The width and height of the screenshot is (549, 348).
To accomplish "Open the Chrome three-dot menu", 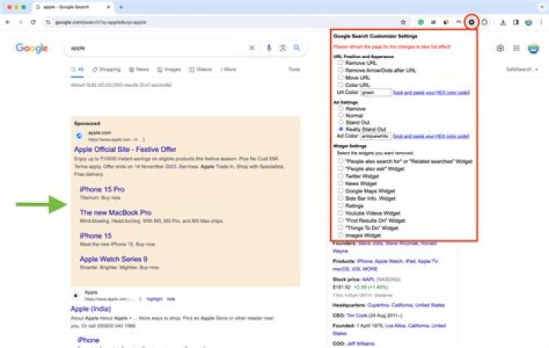I will coord(541,22).
